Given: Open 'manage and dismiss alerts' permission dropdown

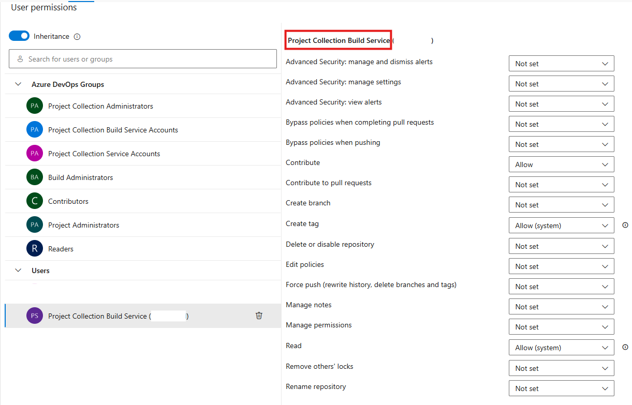Looking at the screenshot, I should point(562,64).
